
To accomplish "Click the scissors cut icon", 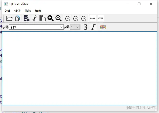I will (35, 18).
